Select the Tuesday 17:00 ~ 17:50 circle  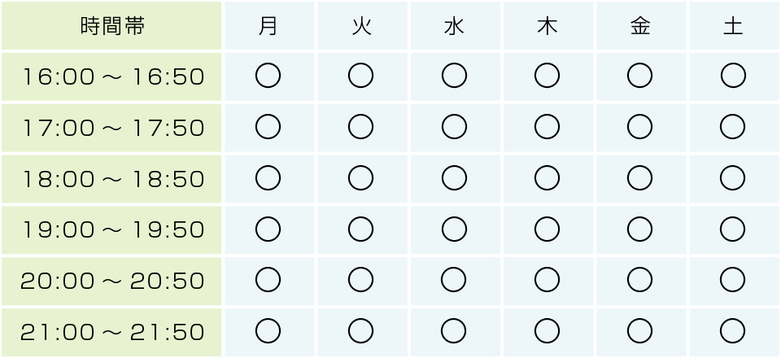click(x=360, y=126)
